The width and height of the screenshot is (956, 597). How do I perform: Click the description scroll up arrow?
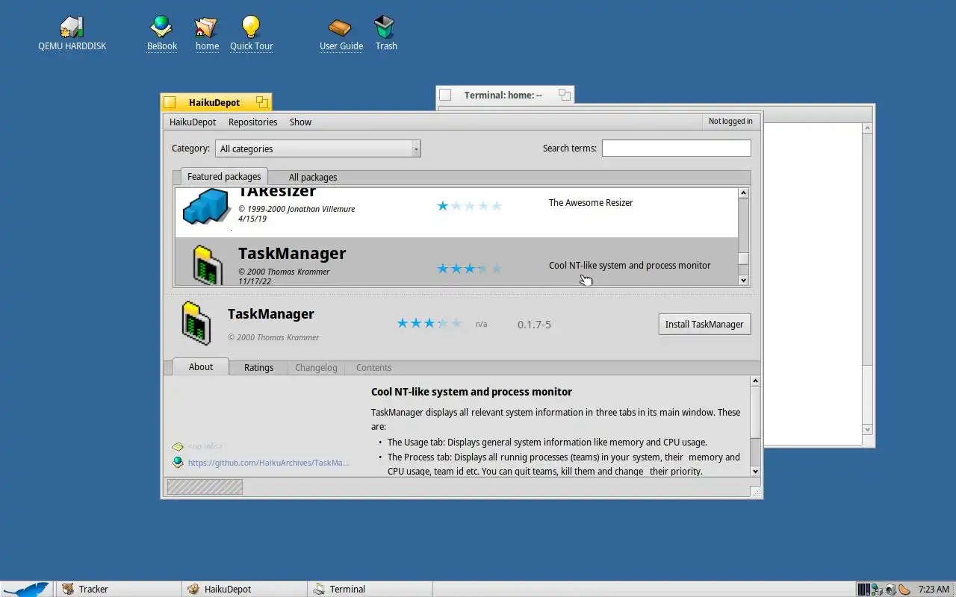tap(755, 381)
